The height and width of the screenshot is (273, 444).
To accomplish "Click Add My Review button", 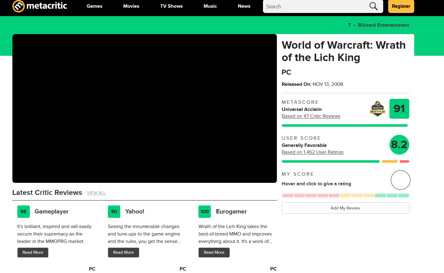I will (345, 208).
